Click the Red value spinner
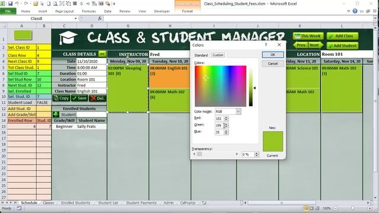The width and height of the screenshot is (379, 213). tap(226, 118)
